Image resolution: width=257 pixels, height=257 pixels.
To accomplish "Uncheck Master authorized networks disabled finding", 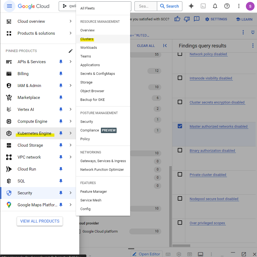I will [x=180, y=126].
